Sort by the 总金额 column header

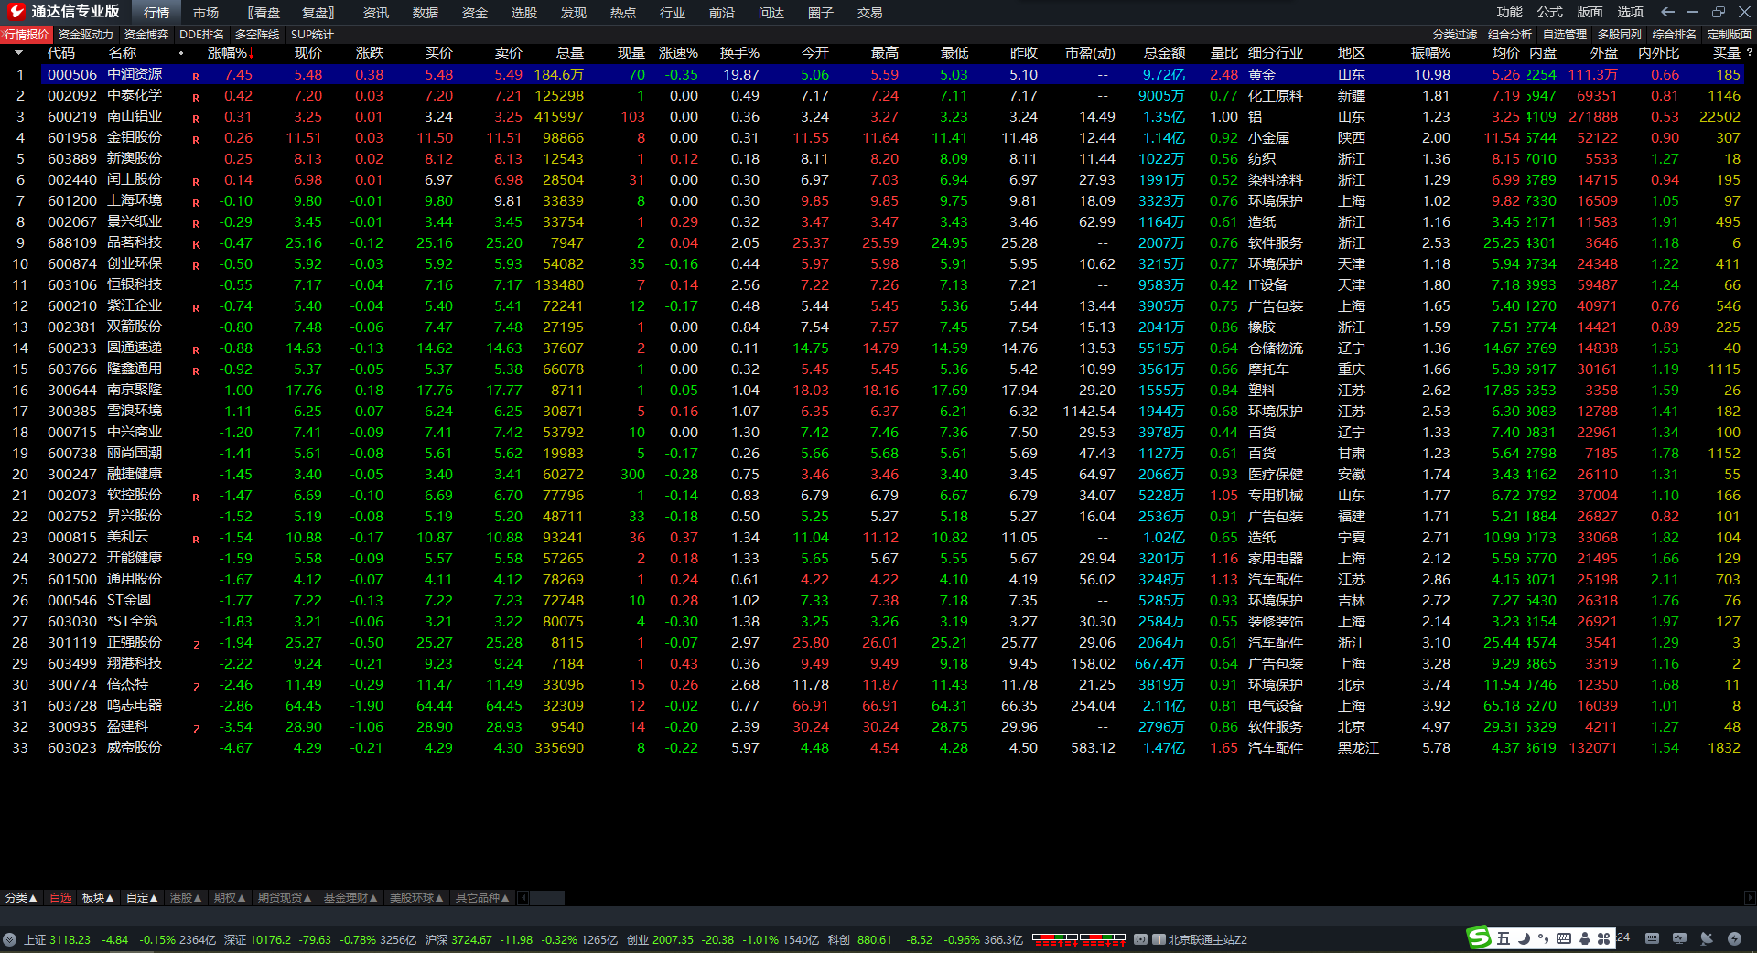click(x=1164, y=53)
